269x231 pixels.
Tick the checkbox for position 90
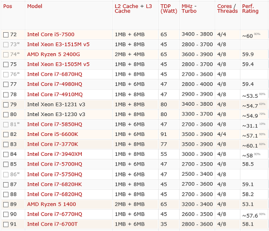click(6, 214)
